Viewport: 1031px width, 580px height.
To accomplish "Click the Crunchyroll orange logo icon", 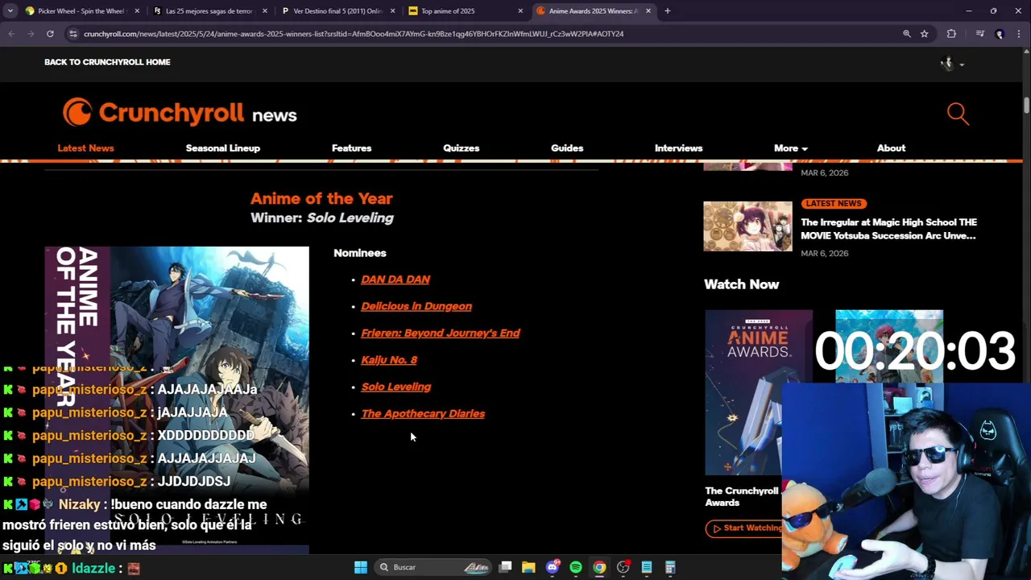I will point(77,113).
